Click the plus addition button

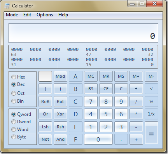(x=136, y=139)
